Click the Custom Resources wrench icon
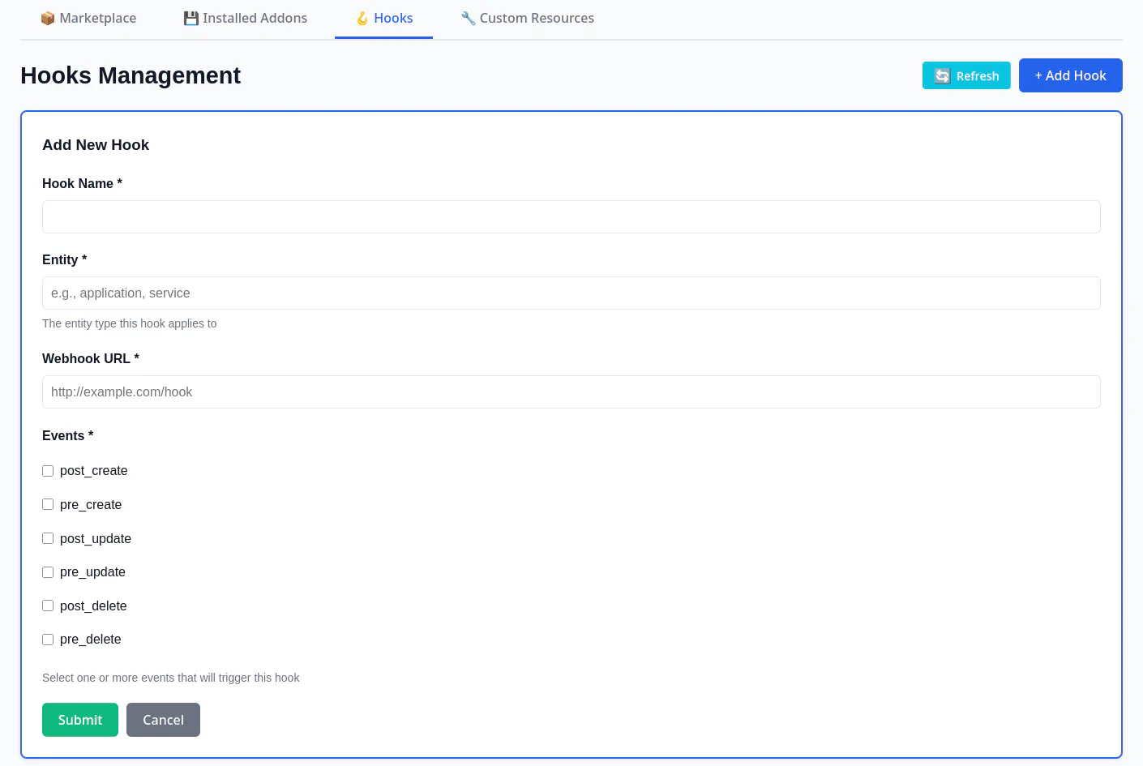This screenshot has height=766, width=1143. (468, 19)
